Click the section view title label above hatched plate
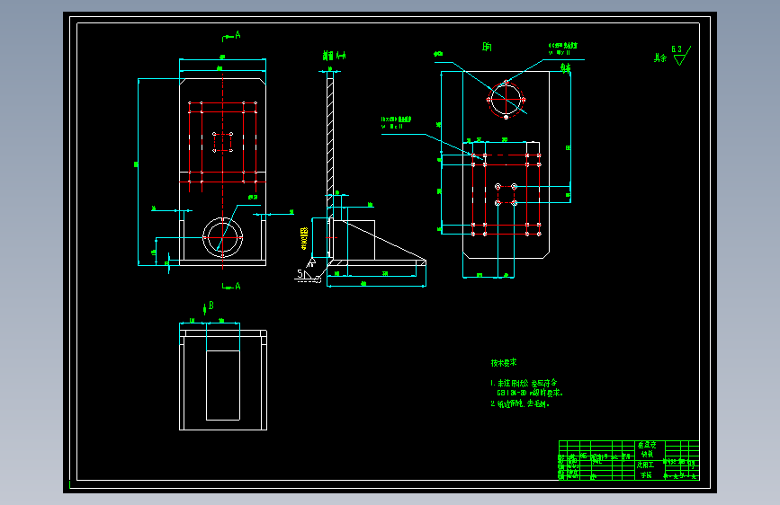This screenshot has width=780, height=505. pyautogui.click(x=334, y=56)
